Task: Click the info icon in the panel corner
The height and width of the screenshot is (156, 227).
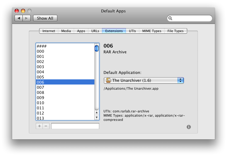Action: [189, 127]
